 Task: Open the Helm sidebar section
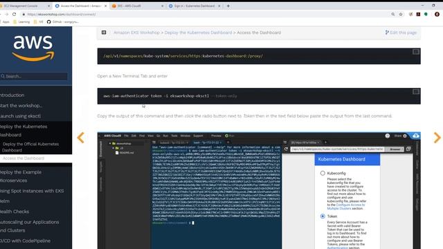5,201
